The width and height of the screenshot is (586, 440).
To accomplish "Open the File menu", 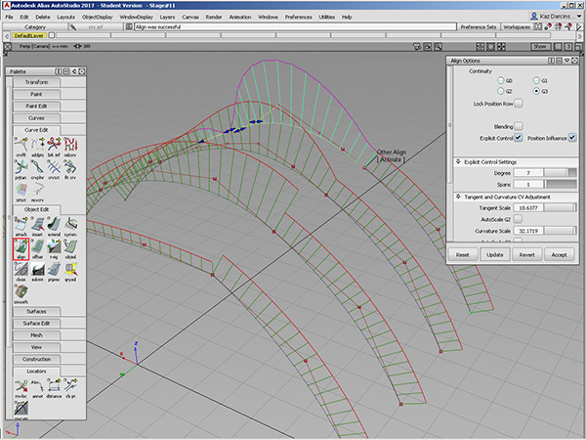I will [x=10, y=17].
